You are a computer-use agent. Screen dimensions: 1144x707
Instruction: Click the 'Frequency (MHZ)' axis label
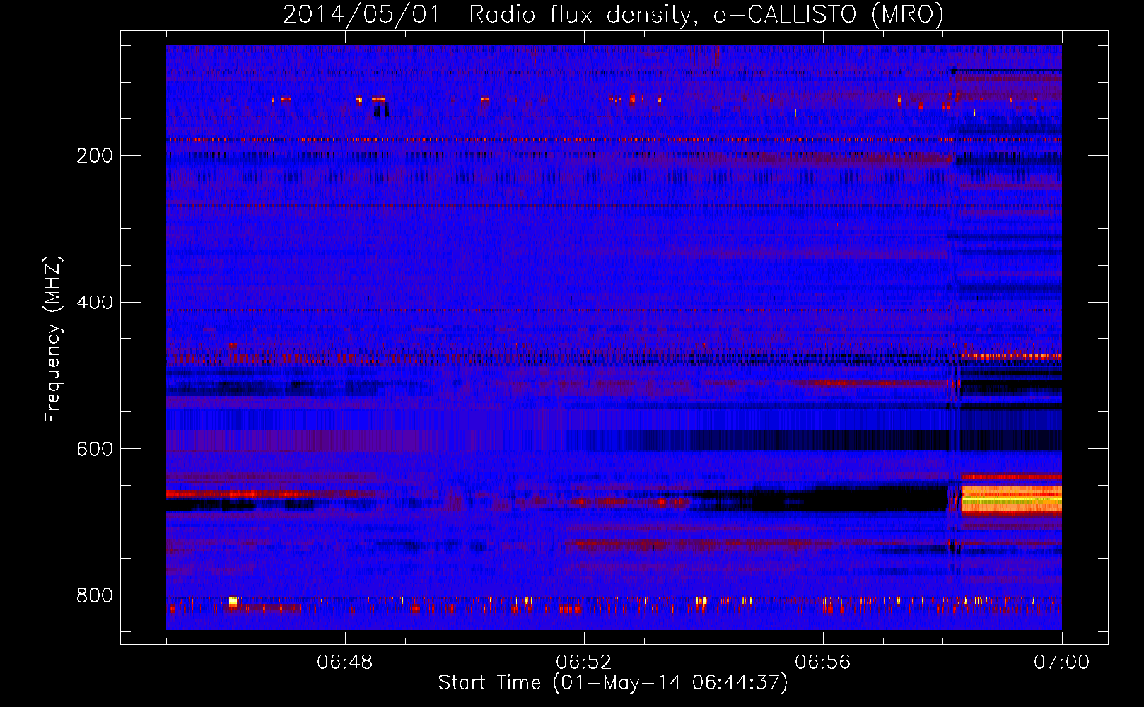[x=53, y=339]
